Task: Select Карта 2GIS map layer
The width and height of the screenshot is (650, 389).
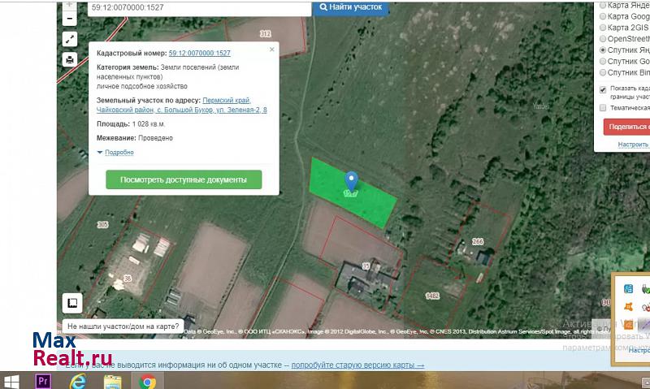Action: coord(603,27)
